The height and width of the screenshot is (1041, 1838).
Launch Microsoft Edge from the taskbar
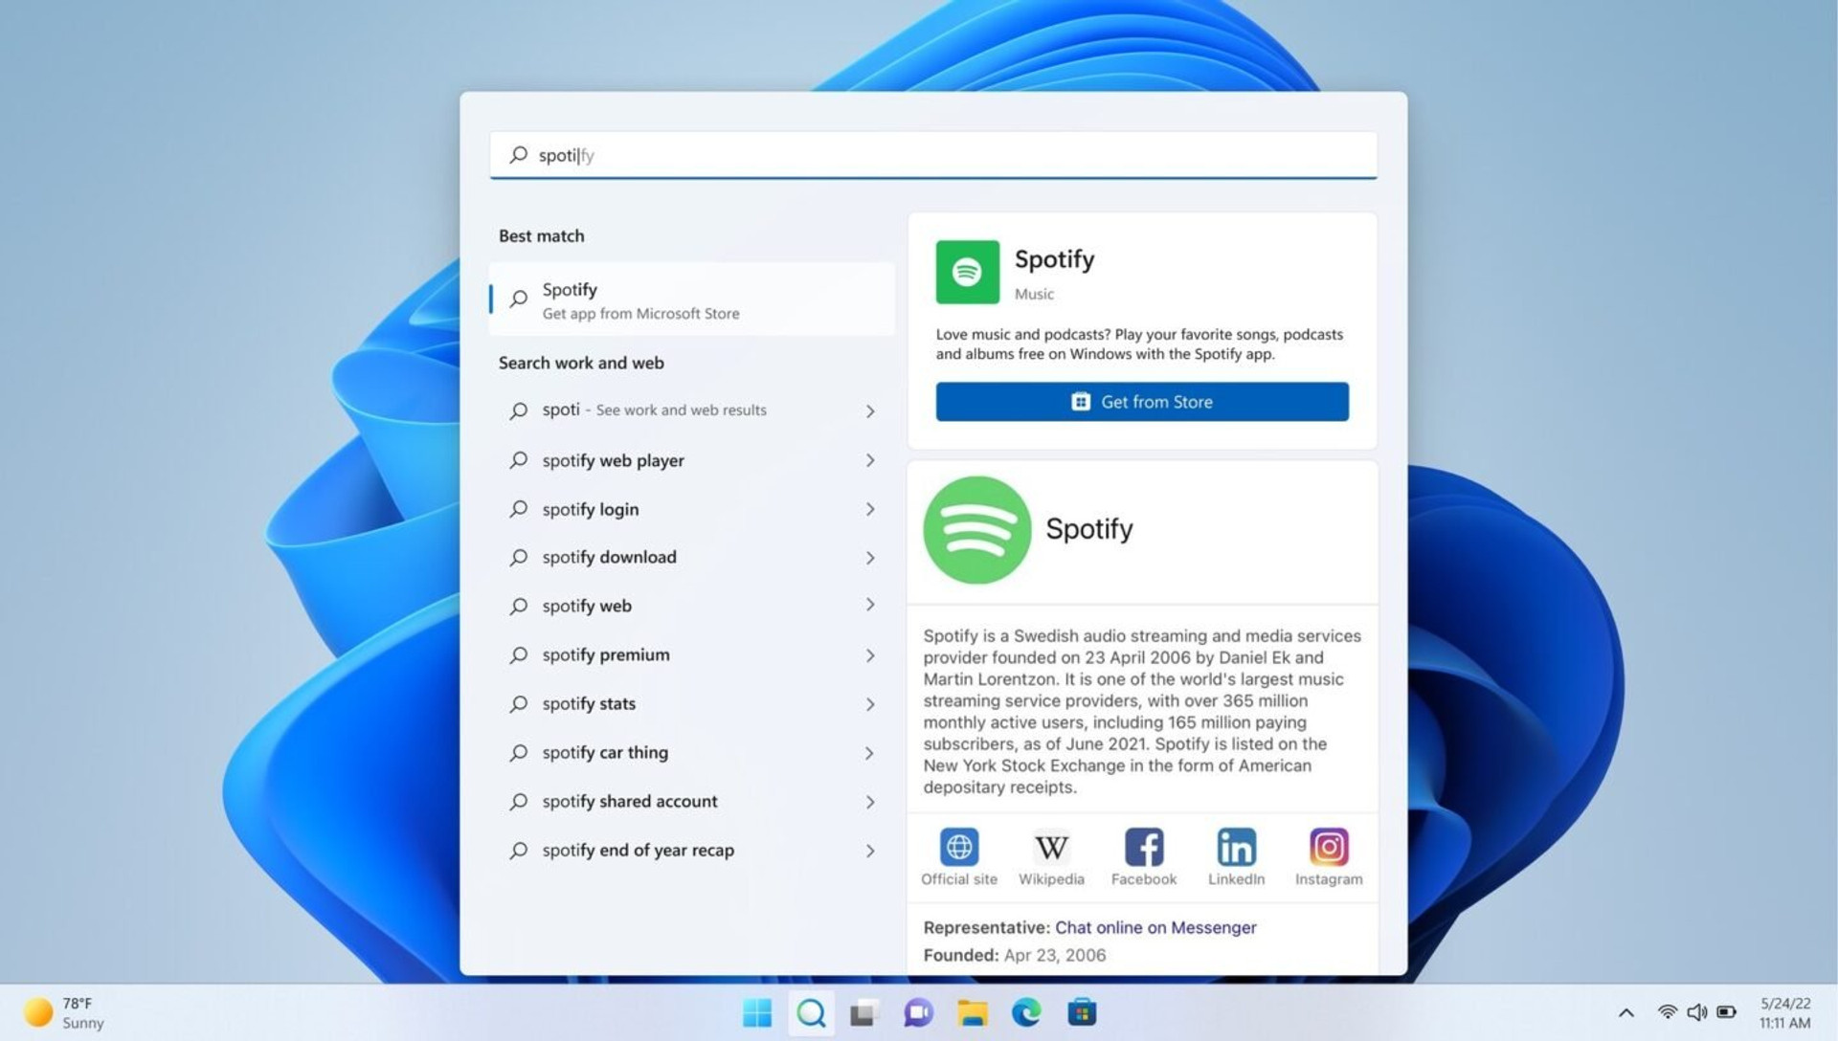point(1026,1012)
